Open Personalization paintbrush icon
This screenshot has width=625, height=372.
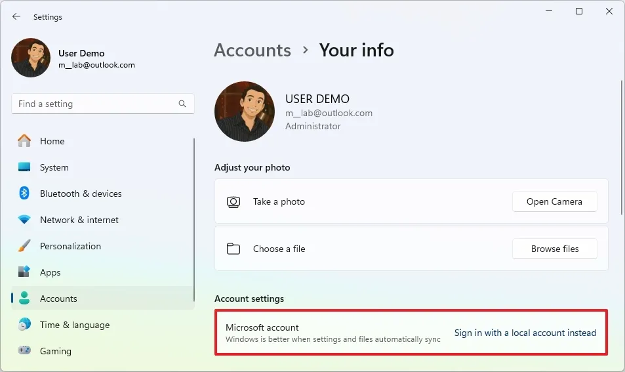[24, 245]
